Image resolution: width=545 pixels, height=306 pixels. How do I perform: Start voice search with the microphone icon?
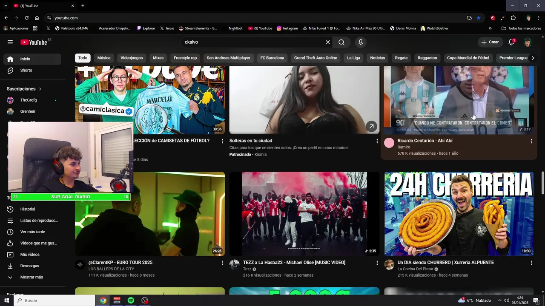pos(361,42)
